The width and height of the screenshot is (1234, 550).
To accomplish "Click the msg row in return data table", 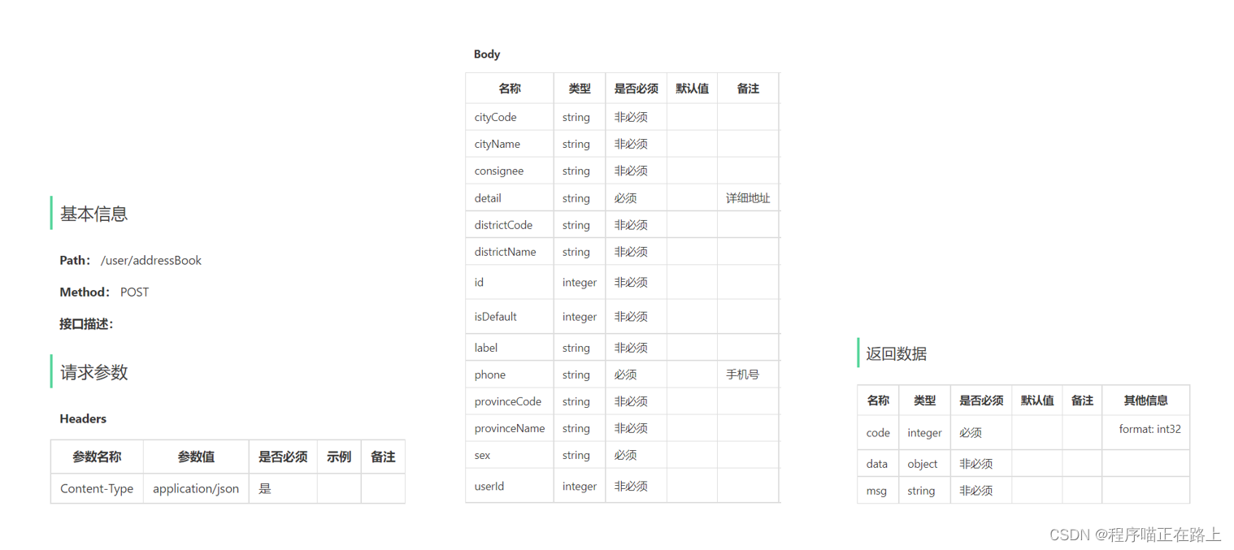I will [x=1023, y=491].
